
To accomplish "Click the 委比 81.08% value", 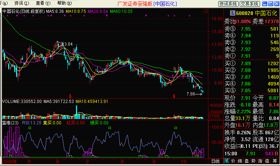I will pos(243,22).
